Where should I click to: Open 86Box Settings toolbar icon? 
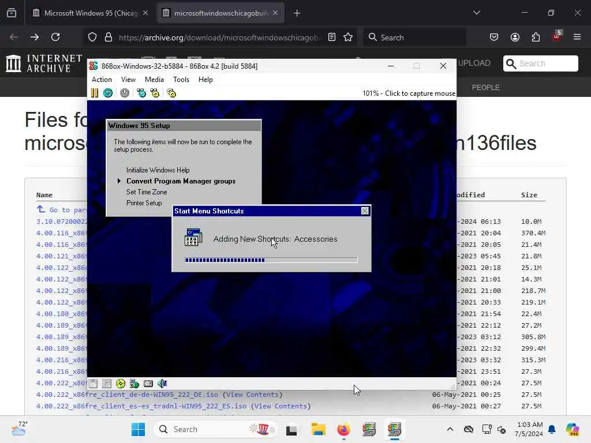point(171,93)
